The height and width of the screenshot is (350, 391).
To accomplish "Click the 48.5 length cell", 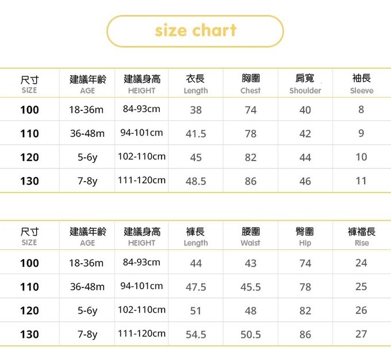I will [195, 181].
